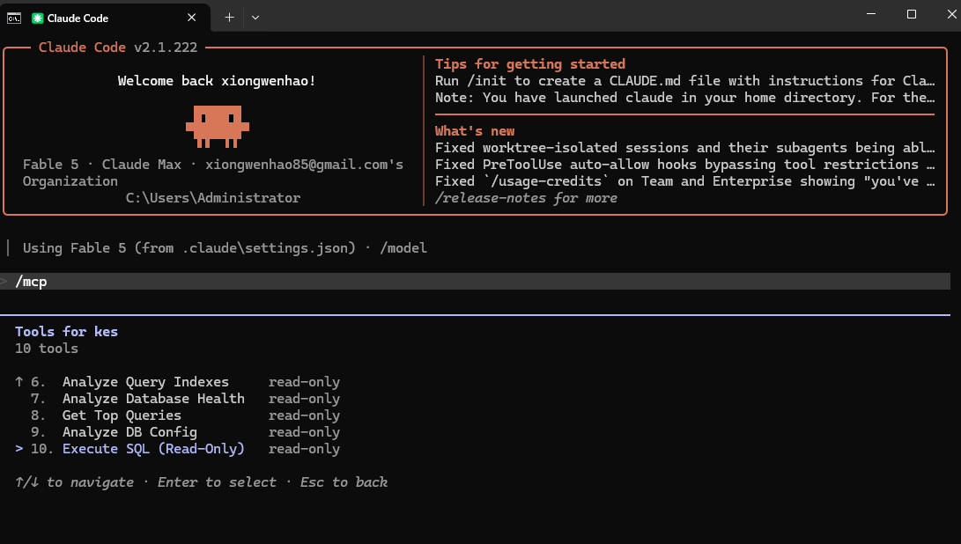Click the Run /init tip line
The image size is (961, 544).
[x=684, y=81]
